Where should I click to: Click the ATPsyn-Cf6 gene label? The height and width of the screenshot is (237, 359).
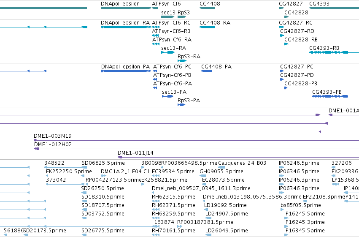click(x=166, y=4)
